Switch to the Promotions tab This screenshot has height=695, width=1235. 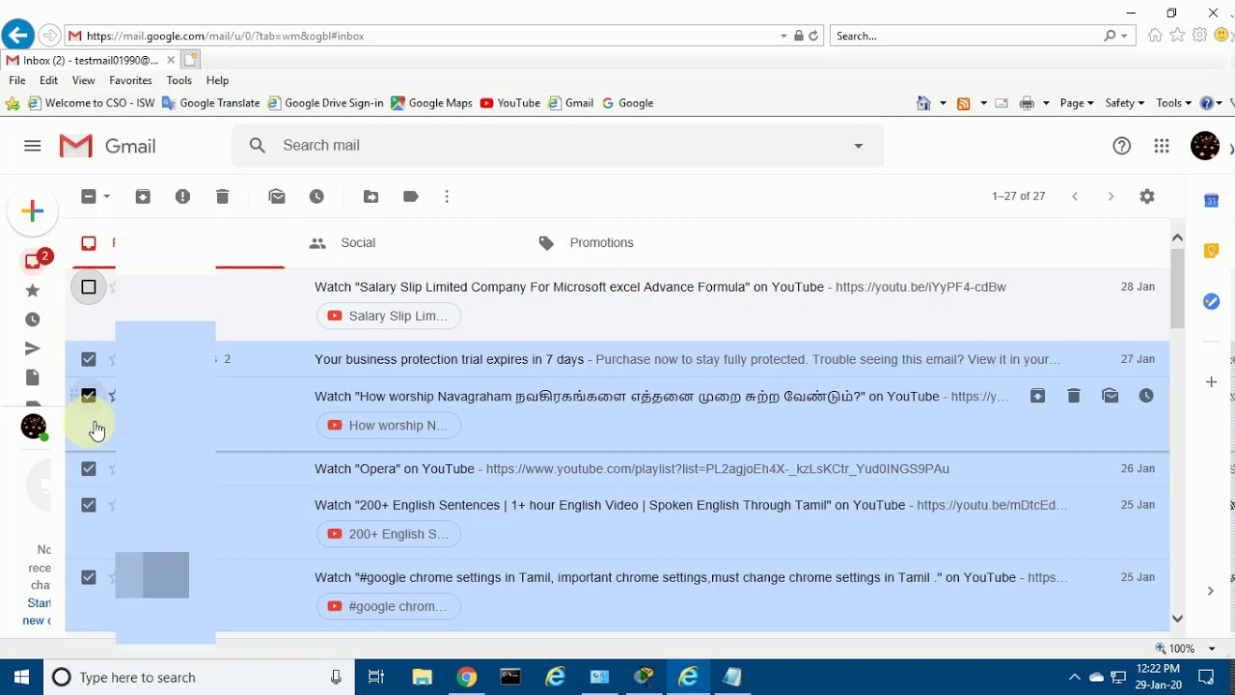tap(586, 243)
